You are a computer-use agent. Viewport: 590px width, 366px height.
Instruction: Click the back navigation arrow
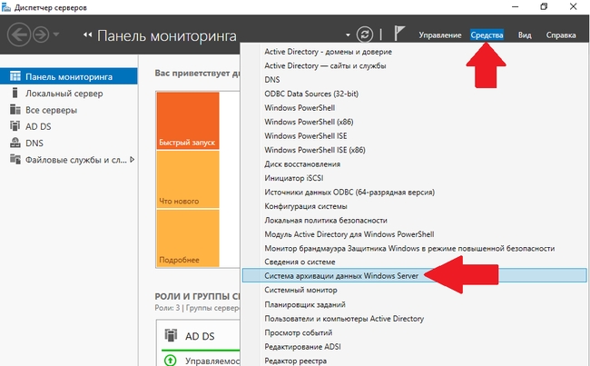click(20, 35)
